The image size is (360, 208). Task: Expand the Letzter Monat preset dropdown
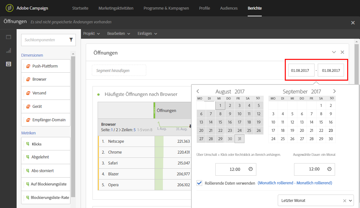[351, 201]
